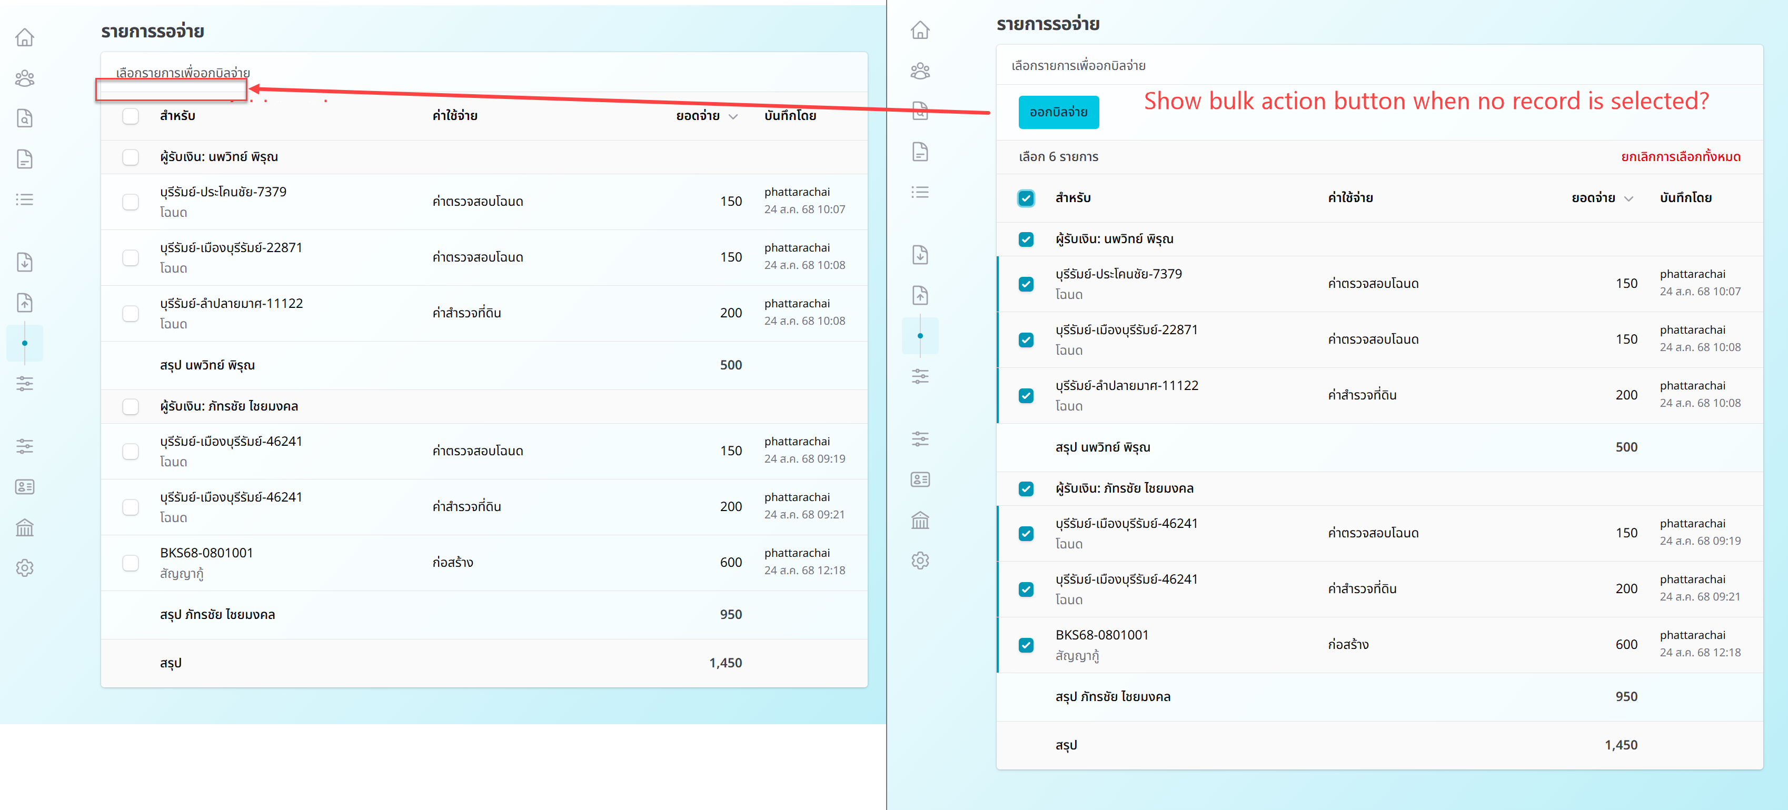Screen dimensions: 1788x810
Task: Click the home icon in left sidebar
Action: click(x=25, y=37)
